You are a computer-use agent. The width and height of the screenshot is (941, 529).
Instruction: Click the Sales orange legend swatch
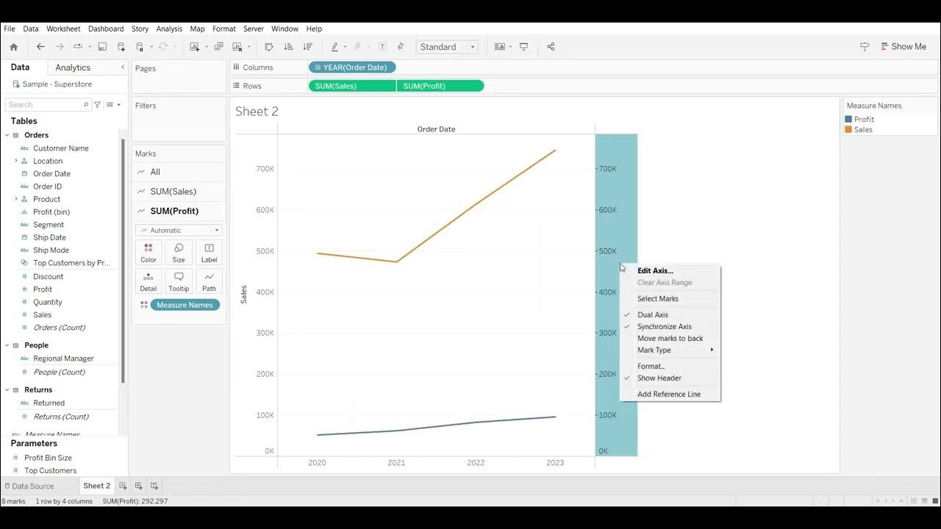848,129
